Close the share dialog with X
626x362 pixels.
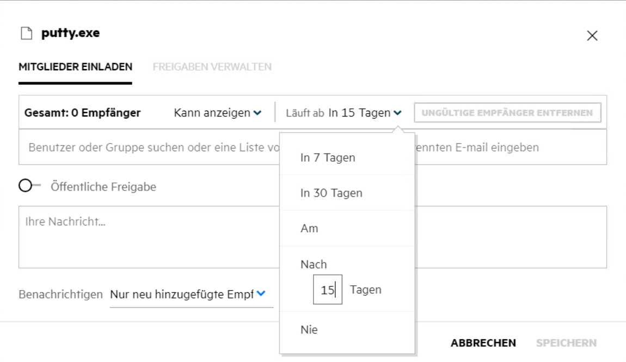pos(592,36)
